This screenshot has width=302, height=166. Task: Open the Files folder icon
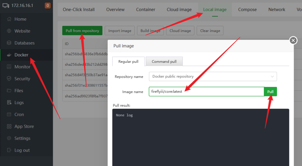9,91
